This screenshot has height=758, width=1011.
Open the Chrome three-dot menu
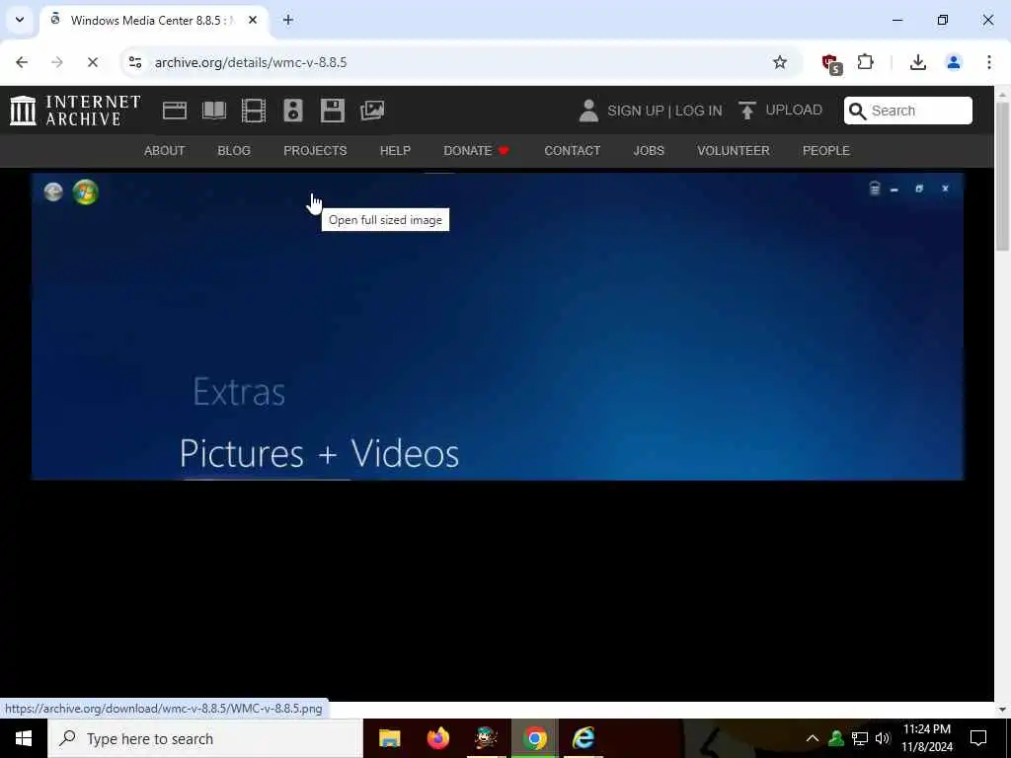pyautogui.click(x=988, y=62)
